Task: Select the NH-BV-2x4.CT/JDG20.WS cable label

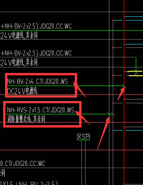Action: (37, 81)
